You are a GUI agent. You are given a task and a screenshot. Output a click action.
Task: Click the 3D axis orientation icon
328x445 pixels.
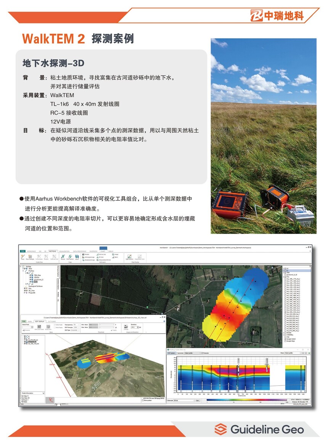pos(50,400)
